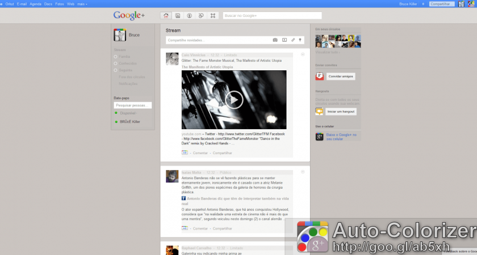Open E-mail from the top bar
The image size is (477, 255).
[x=22, y=4]
